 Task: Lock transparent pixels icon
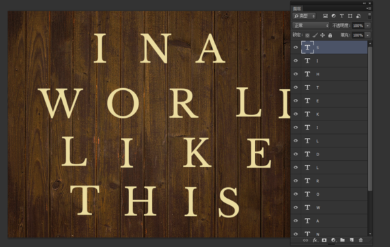(x=307, y=35)
